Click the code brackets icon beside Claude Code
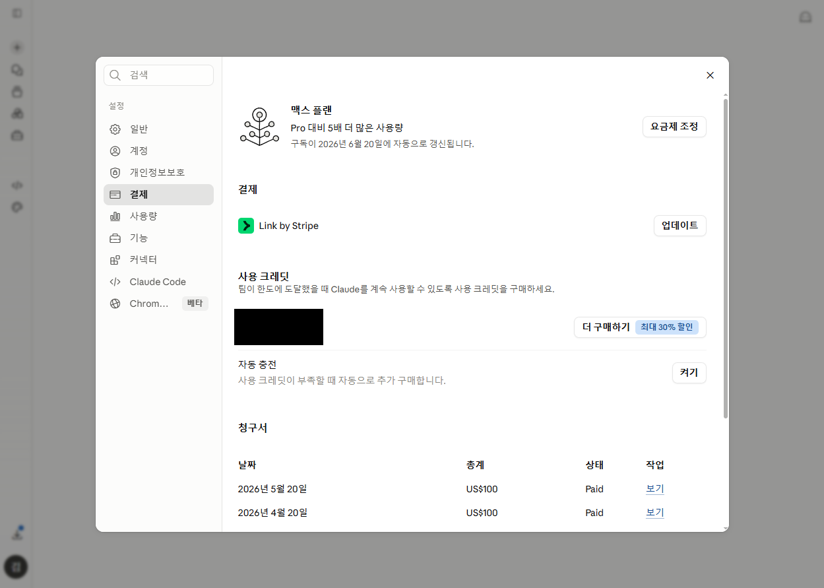Image resolution: width=824 pixels, height=588 pixels. [x=115, y=282]
